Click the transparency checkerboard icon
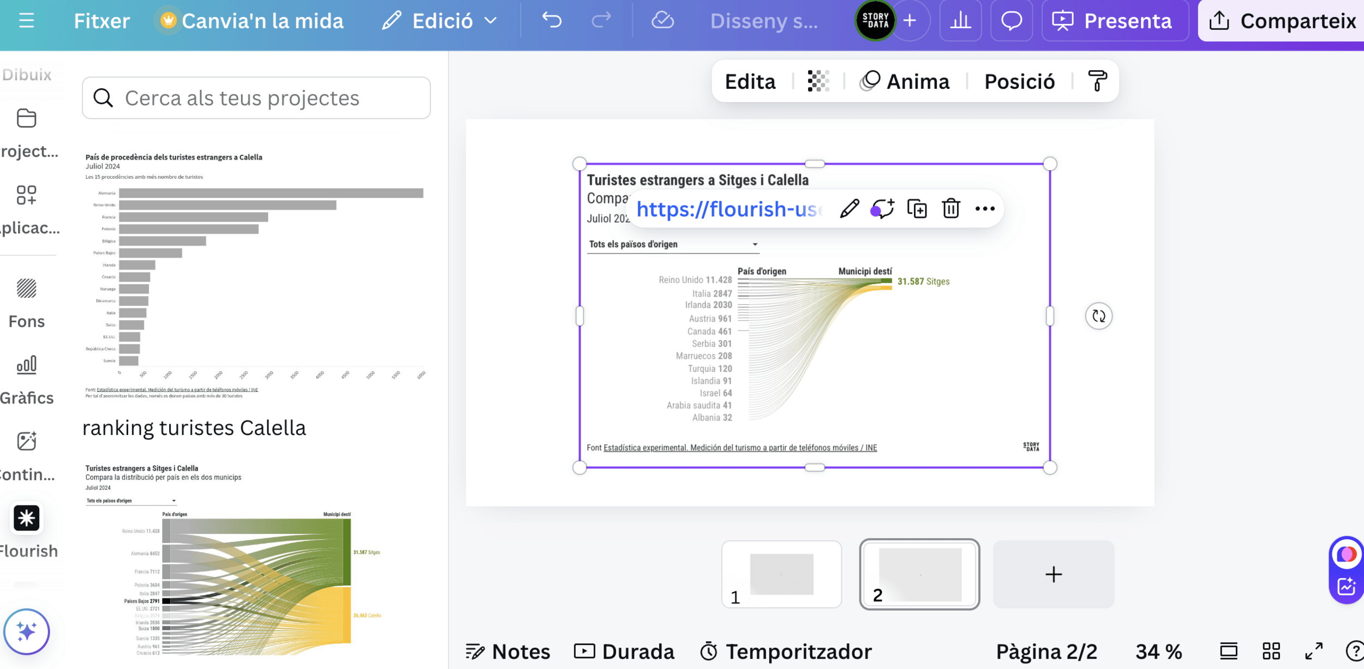This screenshot has width=1364, height=669. point(818,81)
